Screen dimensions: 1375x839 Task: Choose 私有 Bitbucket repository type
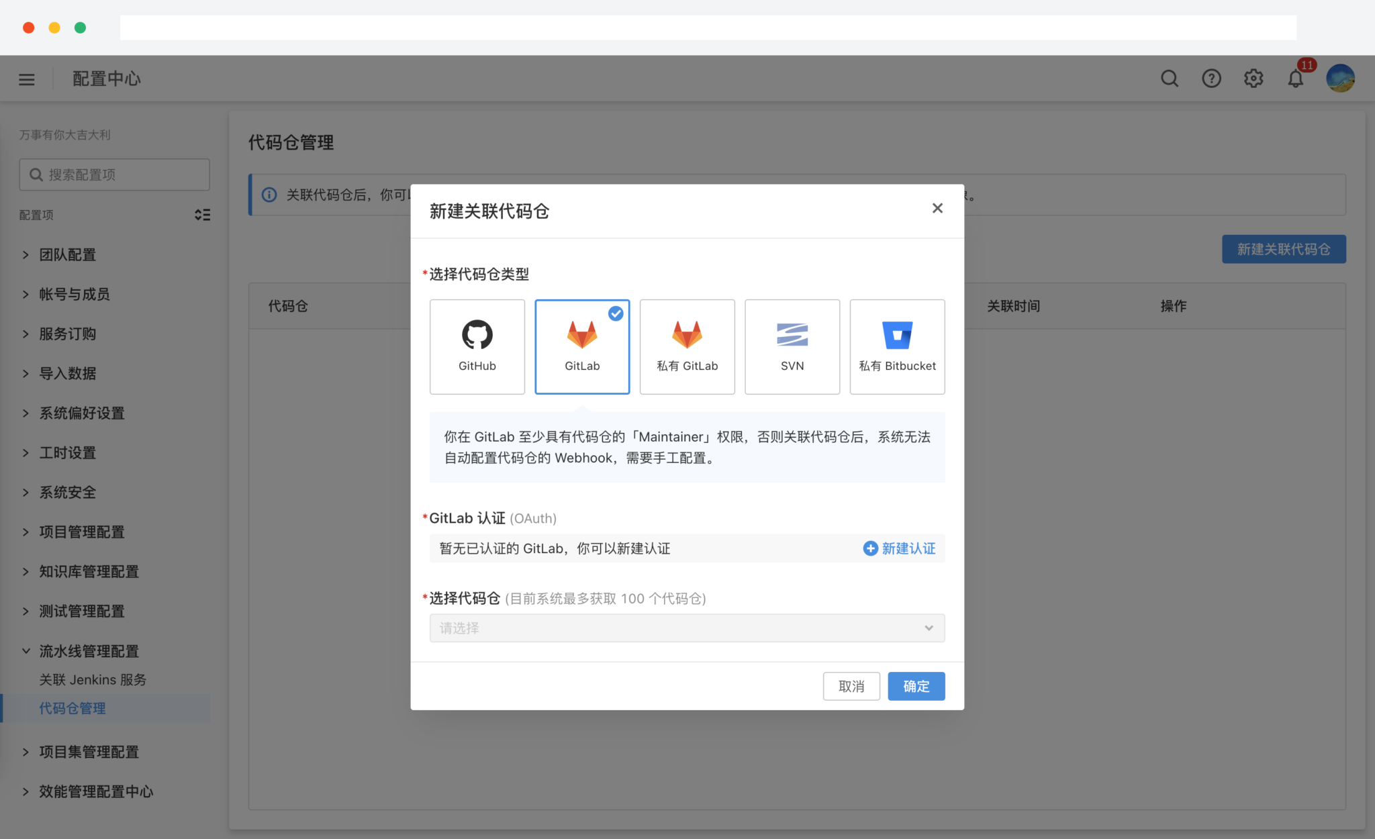[897, 346]
